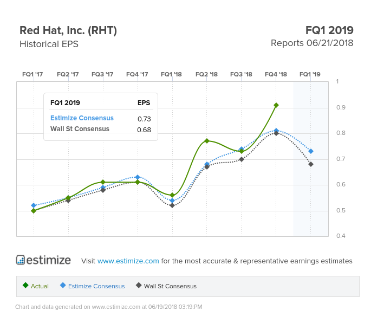This screenshot has width=371, height=336.
Task: Click the 0.9 y-axis label
Action: 341,107
